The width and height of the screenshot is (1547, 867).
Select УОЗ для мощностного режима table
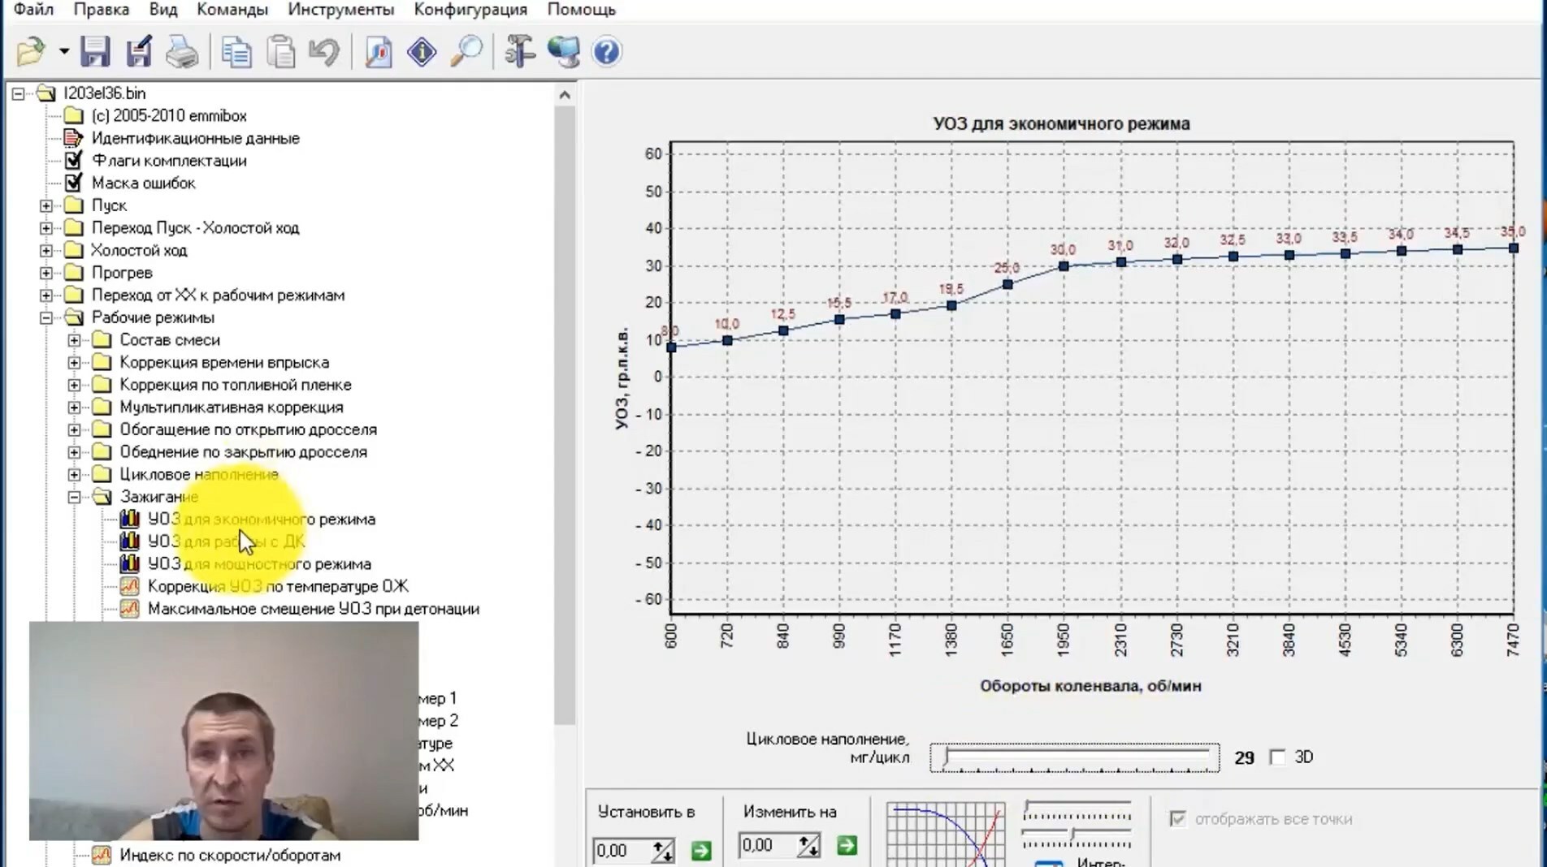(259, 564)
